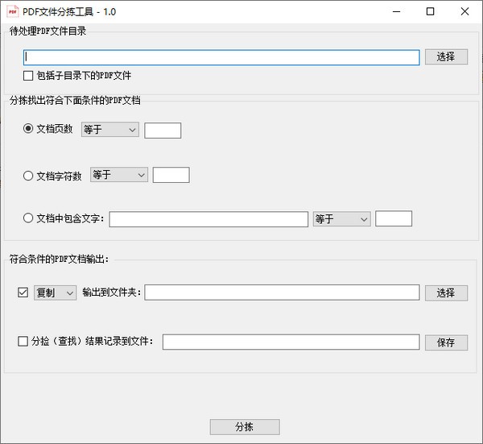Click the result record file path field

(x=291, y=342)
